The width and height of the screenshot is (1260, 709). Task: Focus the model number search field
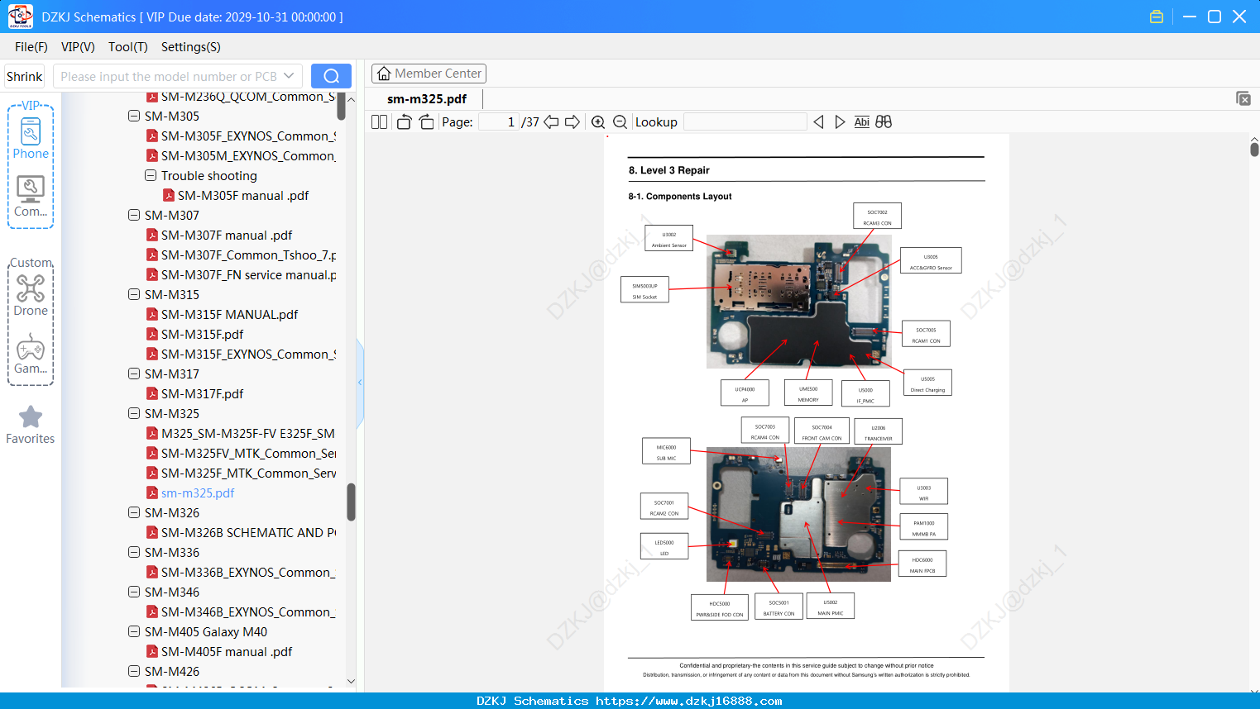169,76
